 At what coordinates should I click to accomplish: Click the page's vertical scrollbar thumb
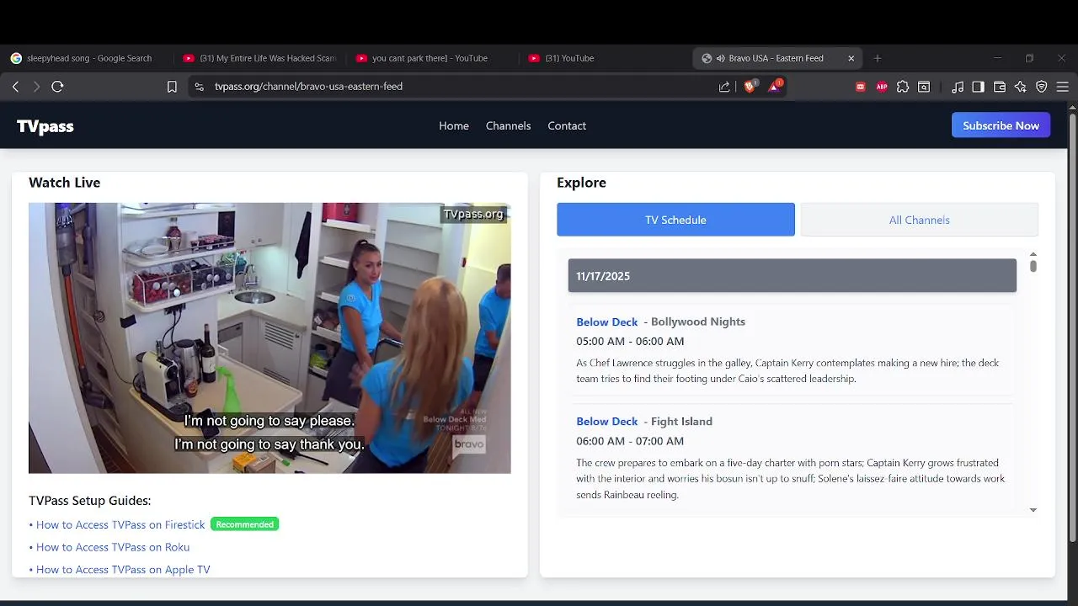[1072, 327]
